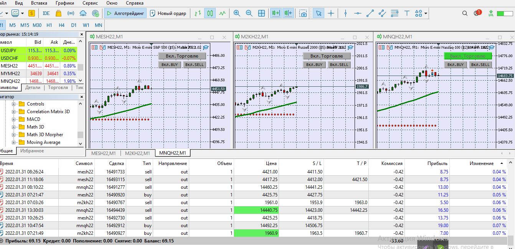Click the zoom in magnifier icon
Viewport: 515px width, 249px height.
(x=237, y=13)
